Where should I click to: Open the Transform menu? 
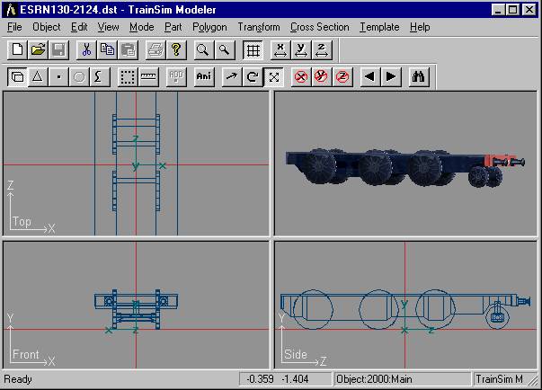259,27
